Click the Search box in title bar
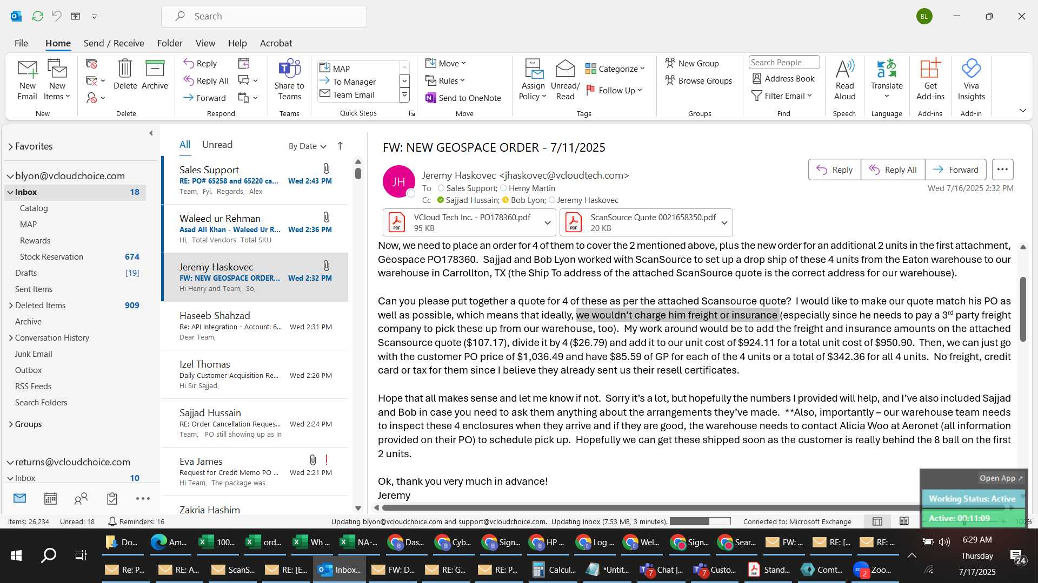 (264, 16)
